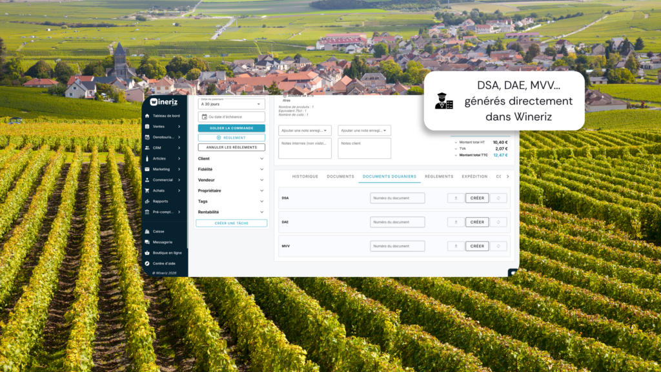Expand the Marketing submenu chevron
The image size is (661, 372).
pyautogui.click(x=179, y=169)
